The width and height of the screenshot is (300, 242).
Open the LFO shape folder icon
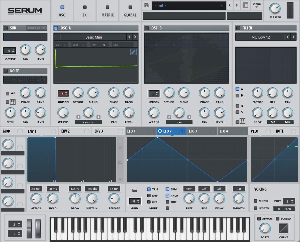click(x=135, y=190)
